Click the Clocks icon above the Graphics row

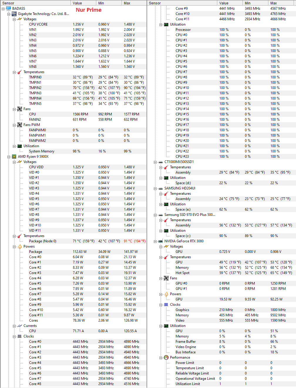(166, 305)
